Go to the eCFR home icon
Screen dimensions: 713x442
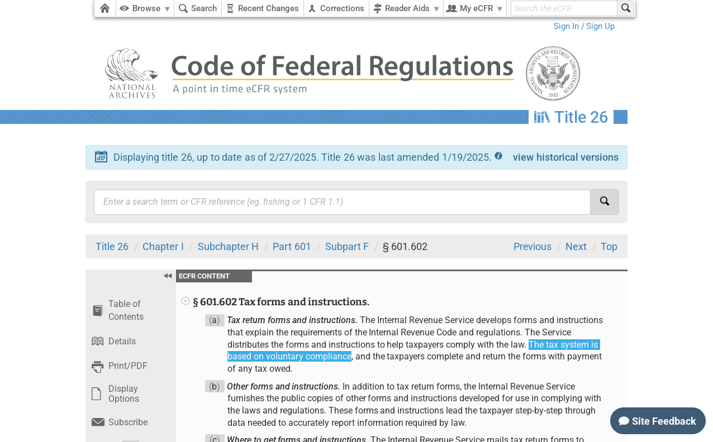pyautogui.click(x=104, y=8)
